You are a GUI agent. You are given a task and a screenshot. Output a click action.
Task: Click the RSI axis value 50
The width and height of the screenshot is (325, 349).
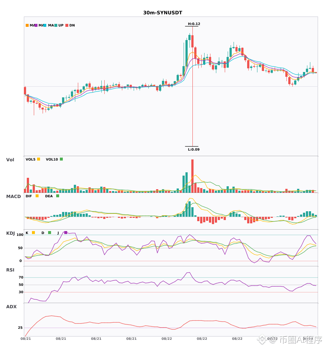coord(21,285)
